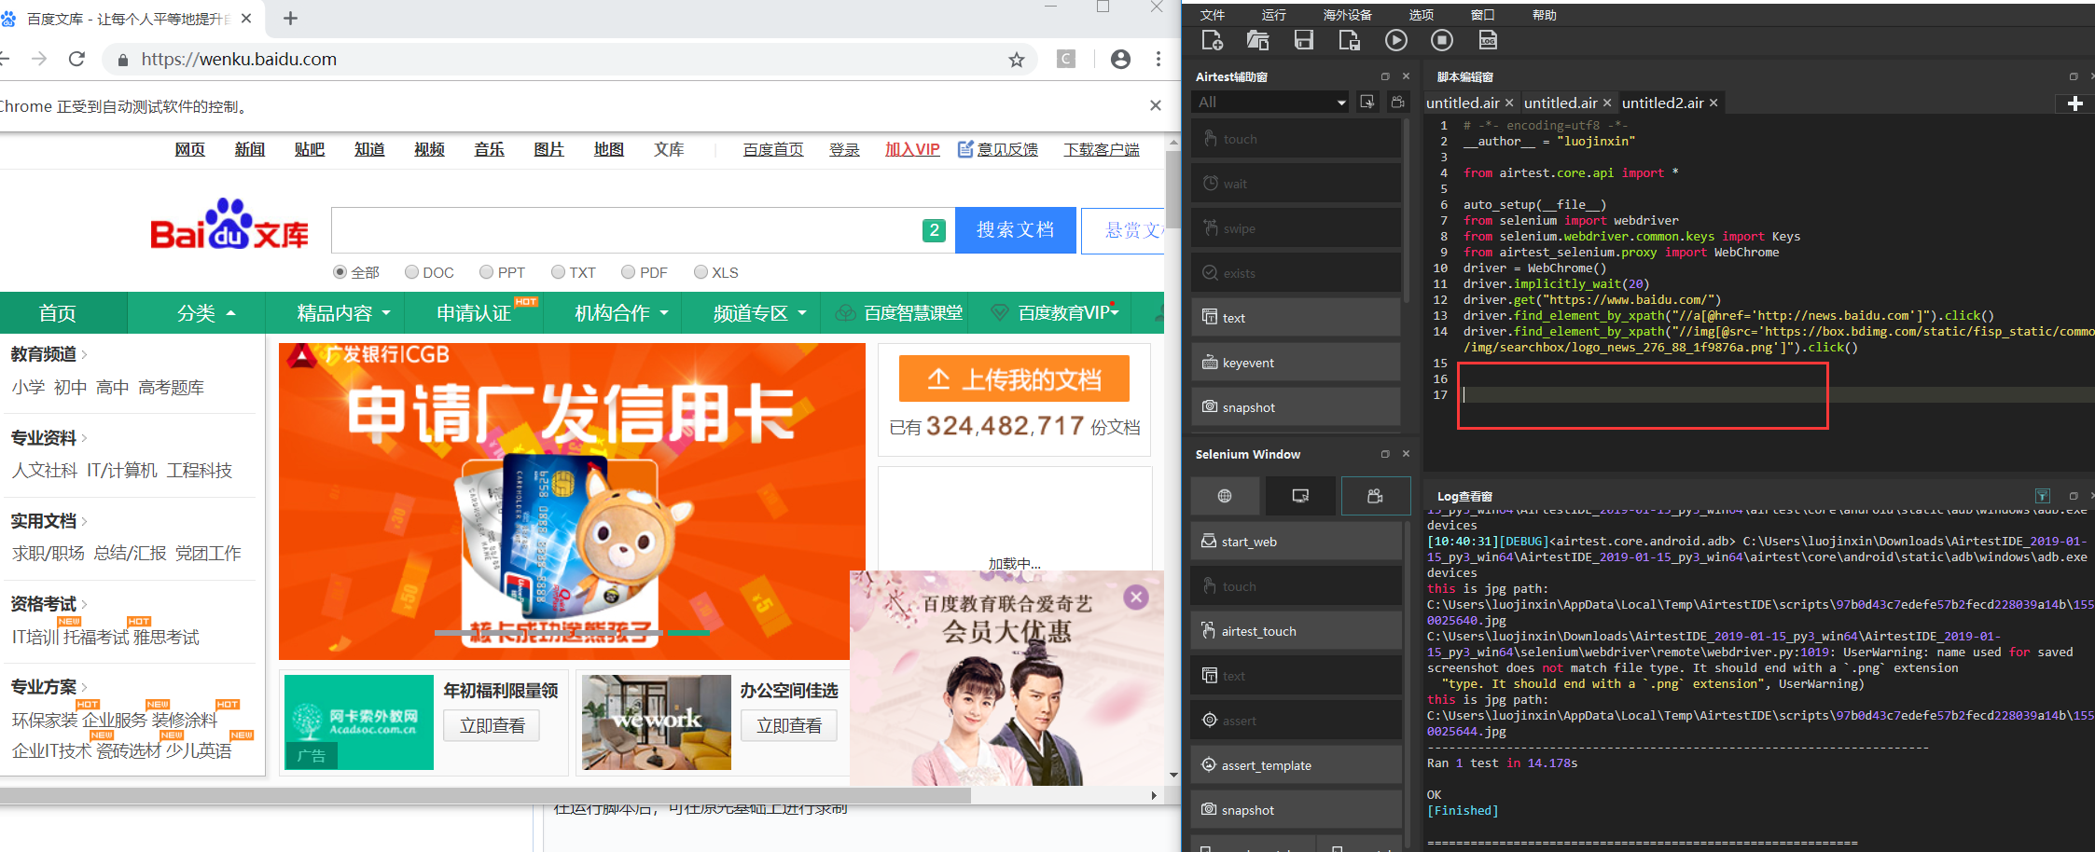Image resolution: width=2095 pixels, height=852 pixels.
Task: Close the Selenium Window panel
Action: tap(1406, 454)
